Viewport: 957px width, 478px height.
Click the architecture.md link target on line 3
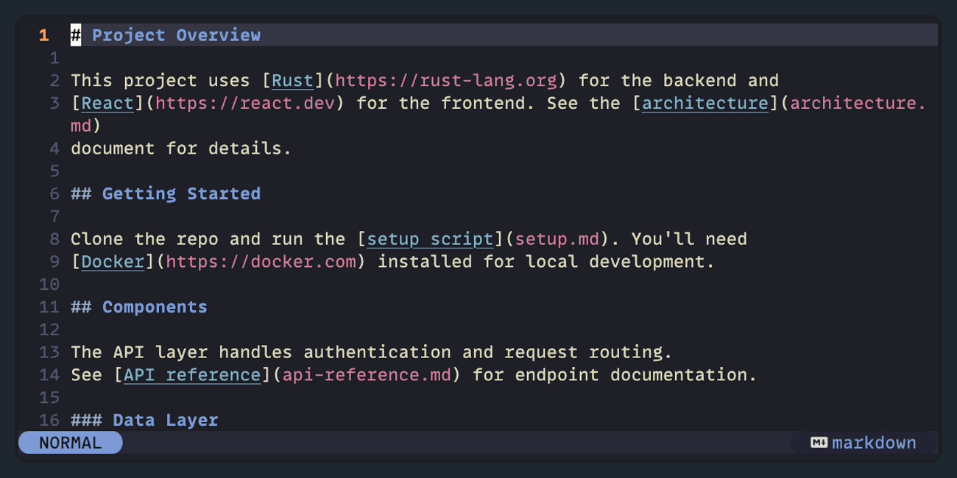(x=858, y=103)
